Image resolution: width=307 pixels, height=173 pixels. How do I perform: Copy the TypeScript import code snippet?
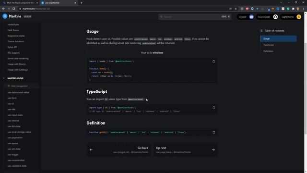(213, 108)
